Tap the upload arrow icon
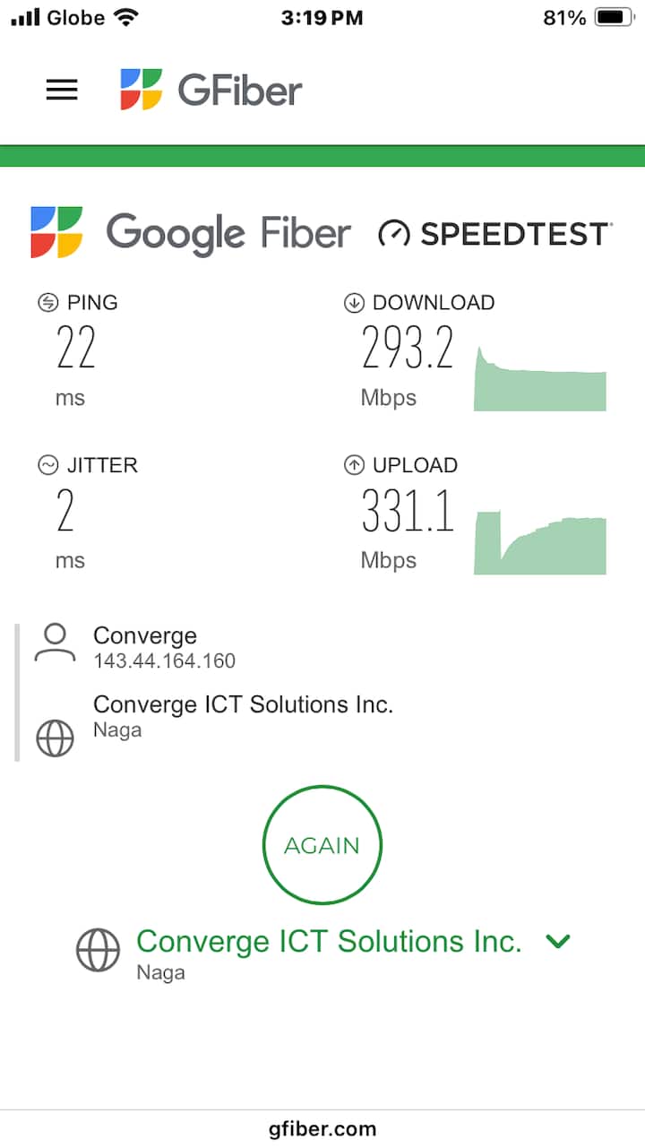This screenshot has width=645, height=1148. [354, 465]
